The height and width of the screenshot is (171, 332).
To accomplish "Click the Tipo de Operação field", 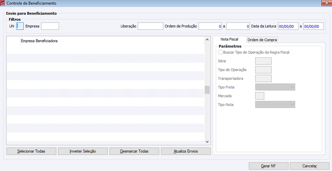I will coord(263,70).
